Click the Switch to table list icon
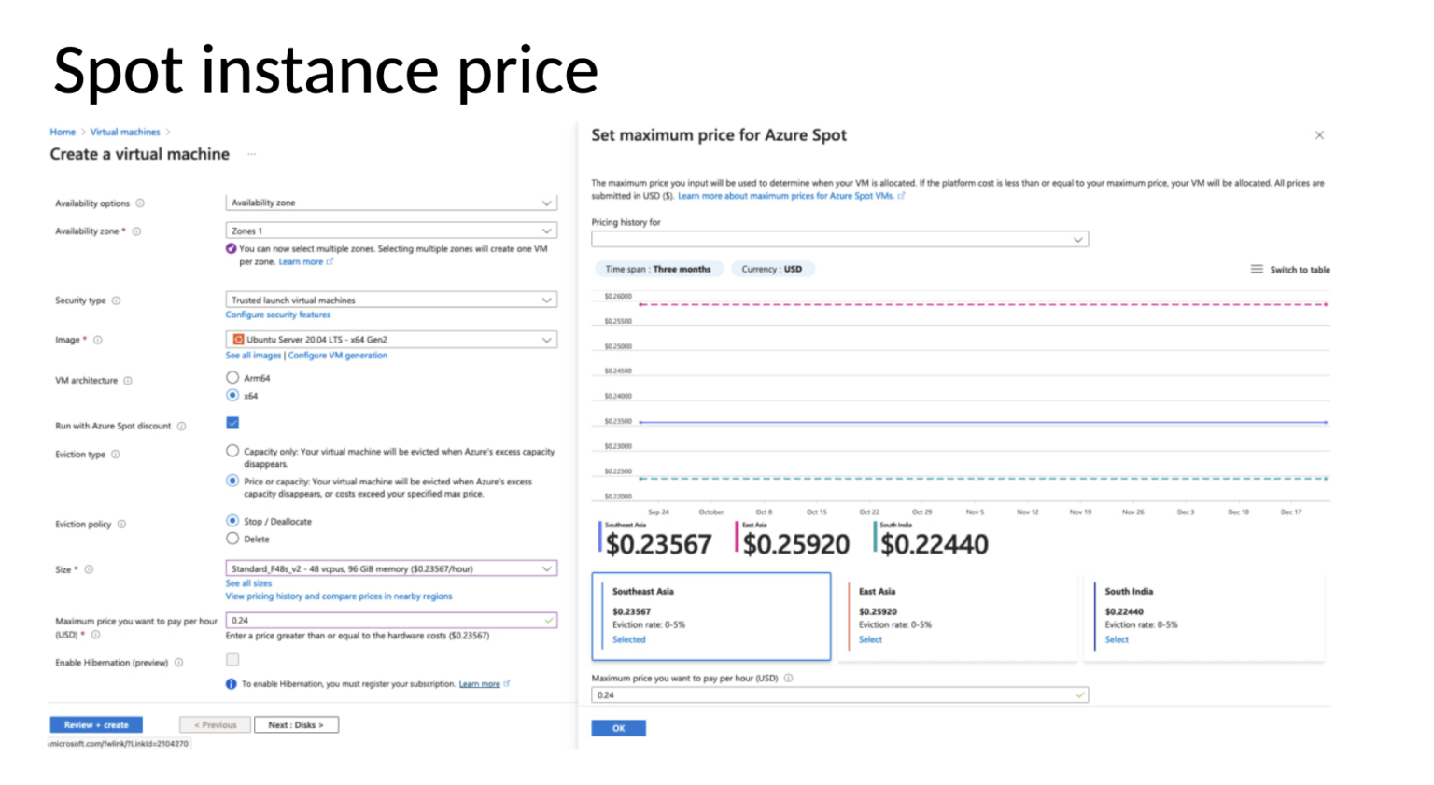This screenshot has height=785, width=1434. 1257,269
